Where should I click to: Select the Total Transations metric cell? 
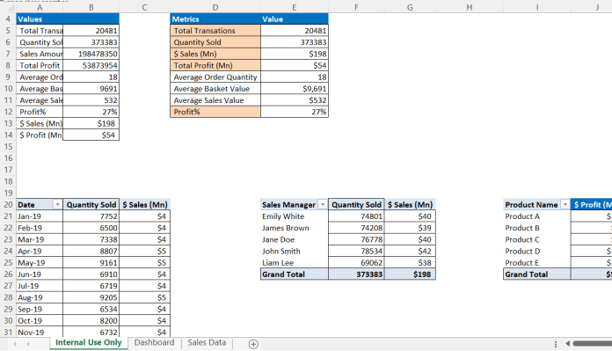(x=215, y=31)
